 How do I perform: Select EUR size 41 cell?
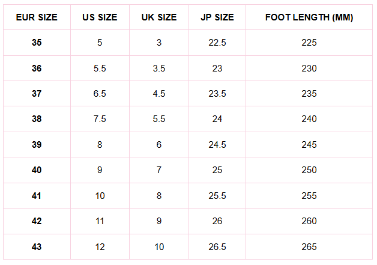click(37, 196)
